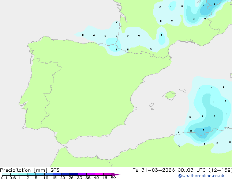This screenshot has height=179, width=232.
Task: Click the Menorca island outline on the map
Action: pos(183,90)
